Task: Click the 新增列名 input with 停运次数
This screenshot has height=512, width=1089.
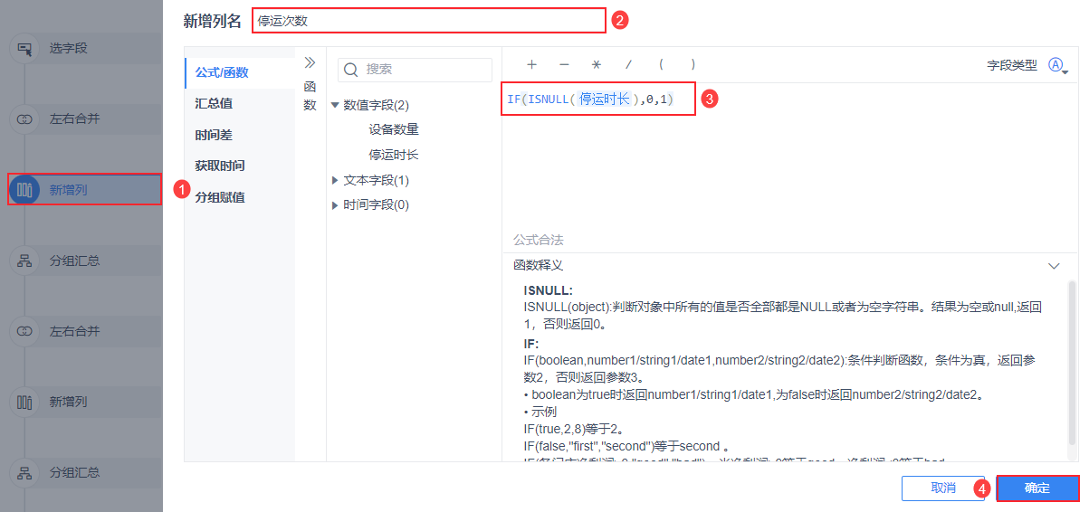Action: click(x=429, y=20)
